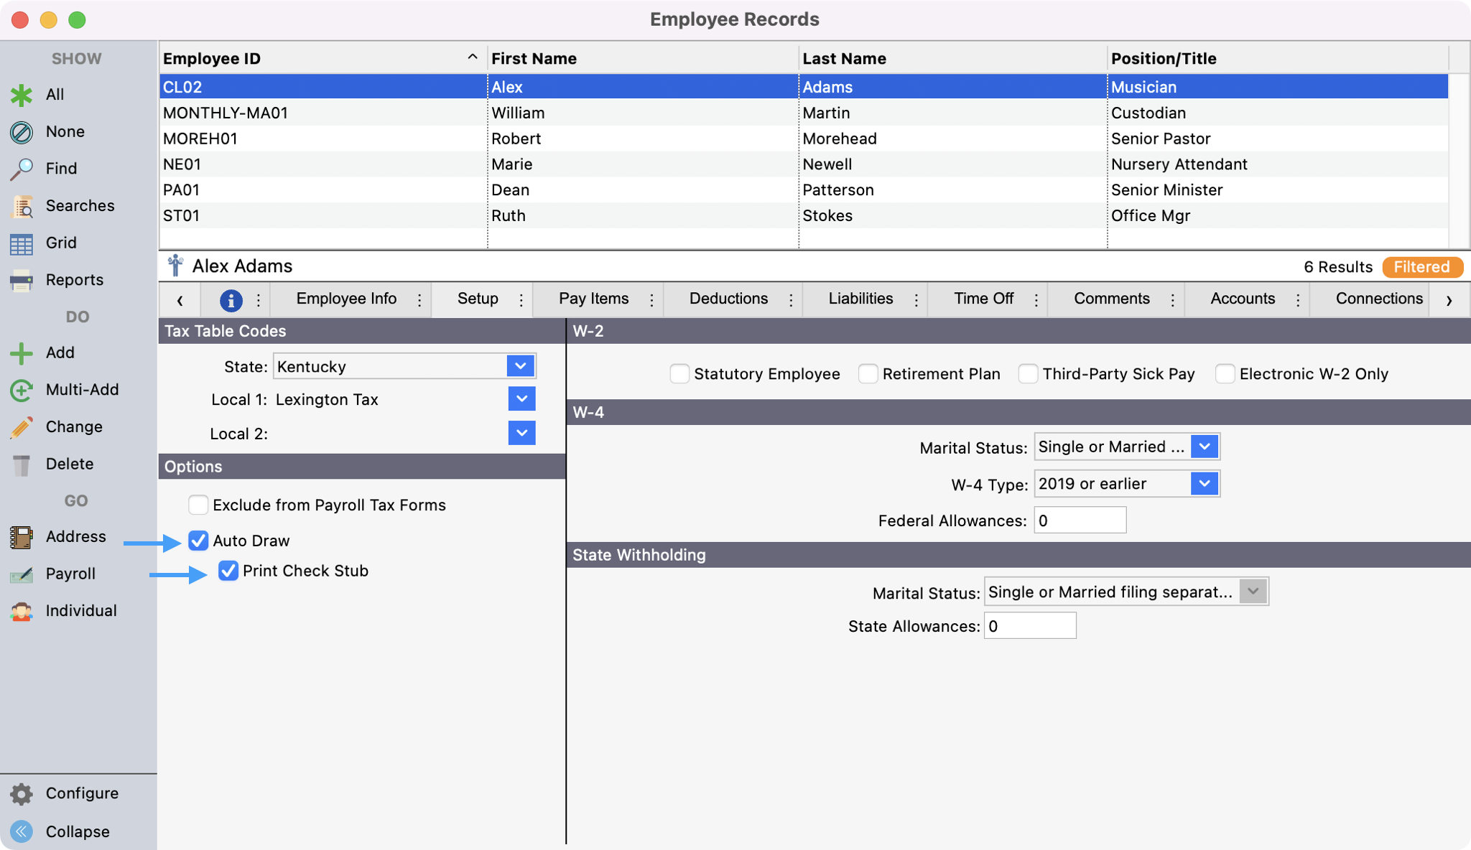Enable Exclude from Payroll Tax Forms

coord(198,505)
